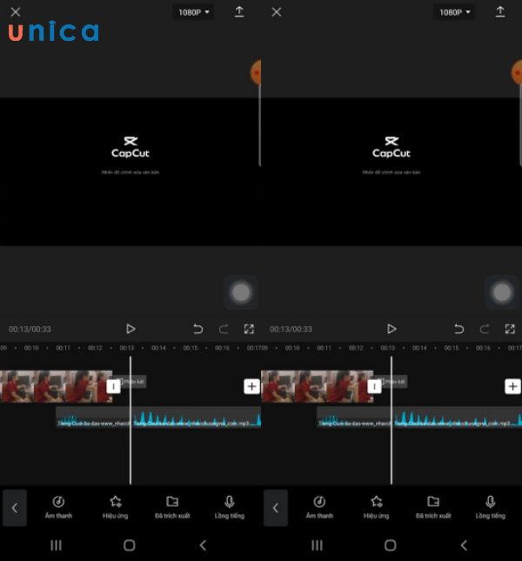522x561 pixels.
Task: Enter fullscreen preview in left screen
Action: [x=249, y=329]
